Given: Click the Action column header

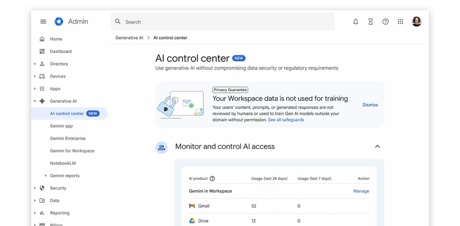Looking at the screenshot, I should tap(363, 178).
